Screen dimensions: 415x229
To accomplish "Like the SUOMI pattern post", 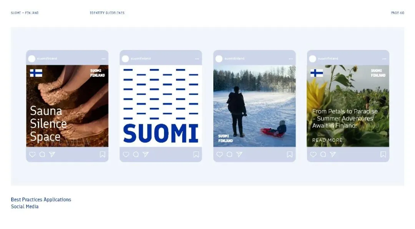I will coord(126,155).
